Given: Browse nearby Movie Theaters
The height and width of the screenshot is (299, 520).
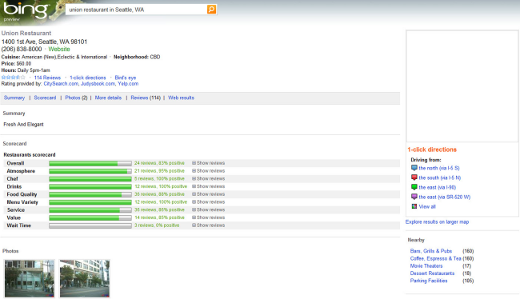Looking at the screenshot, I should click(x=426, y=266).
